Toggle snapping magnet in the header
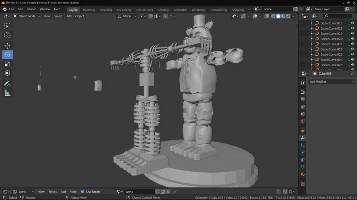Image resolution: width=357 pixels, height=200 pixels. pyautogui.click(x=150, y=16)
